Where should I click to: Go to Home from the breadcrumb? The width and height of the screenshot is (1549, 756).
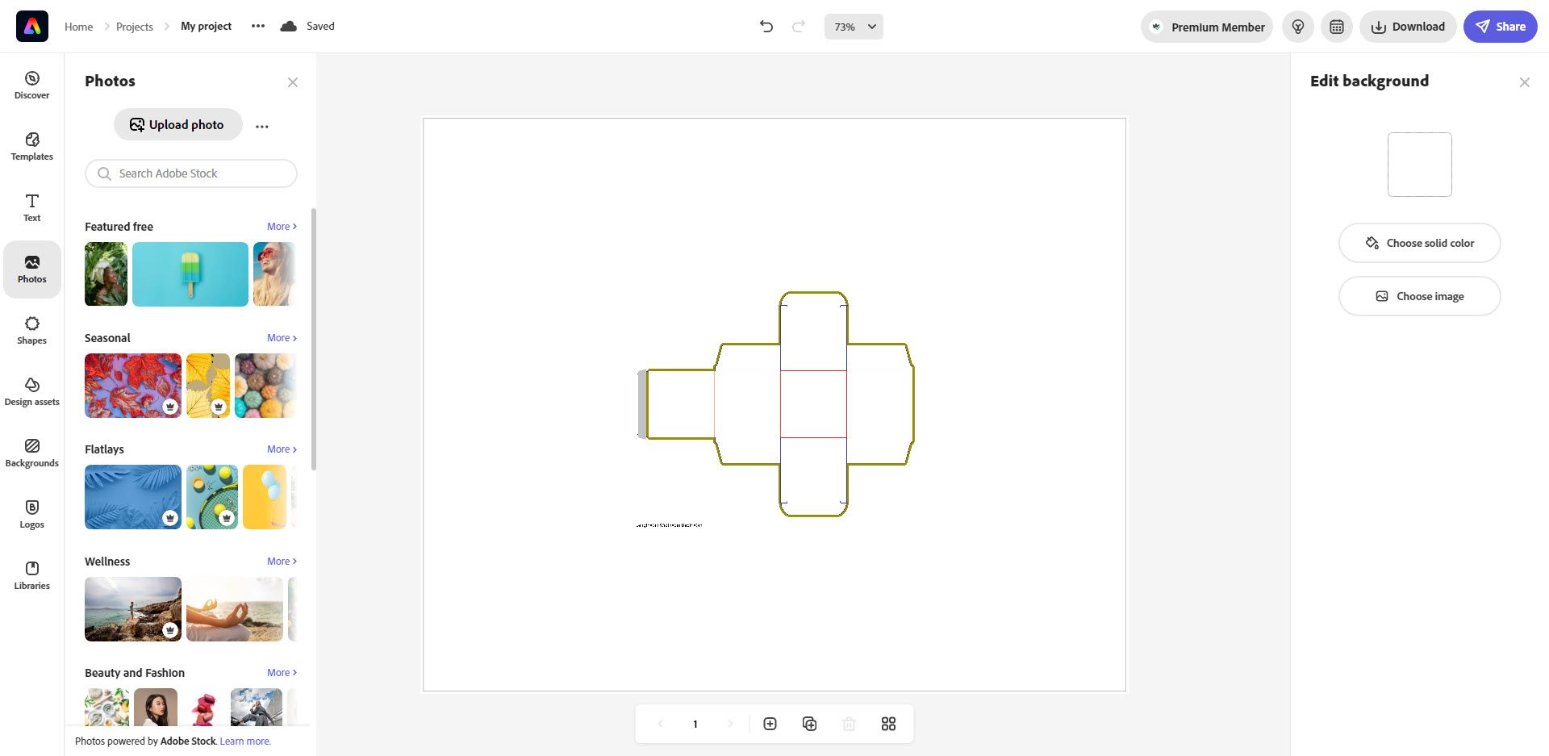pos(78,26)
